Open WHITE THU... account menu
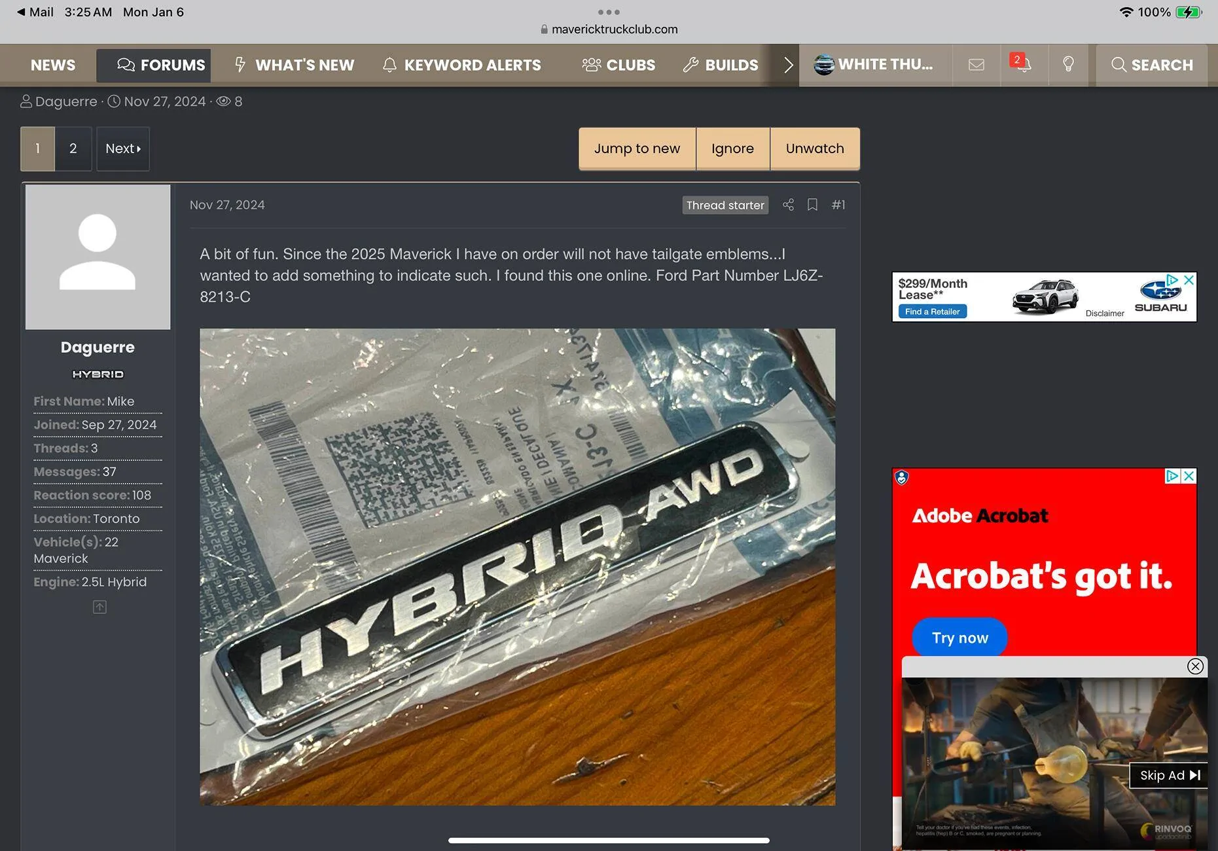Viewport: 1218px width, 851px height. point(874,64)
